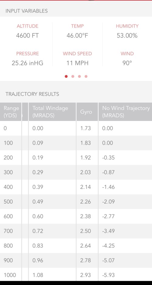
Task: Tap the Range (YDS) column header
Action: coord(11,112)
